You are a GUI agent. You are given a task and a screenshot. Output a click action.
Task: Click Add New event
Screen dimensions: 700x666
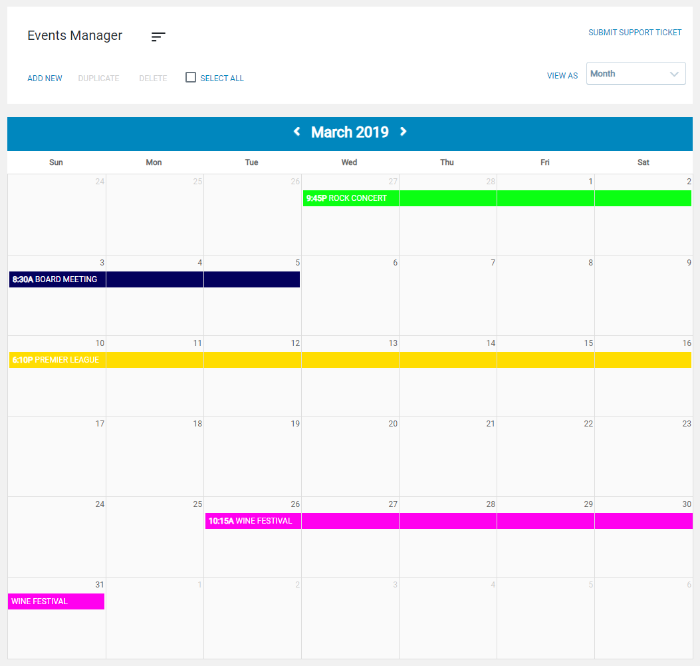(x=45, y=78)
